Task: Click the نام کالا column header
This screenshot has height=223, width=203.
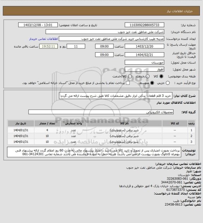Action: pos(124,123)
